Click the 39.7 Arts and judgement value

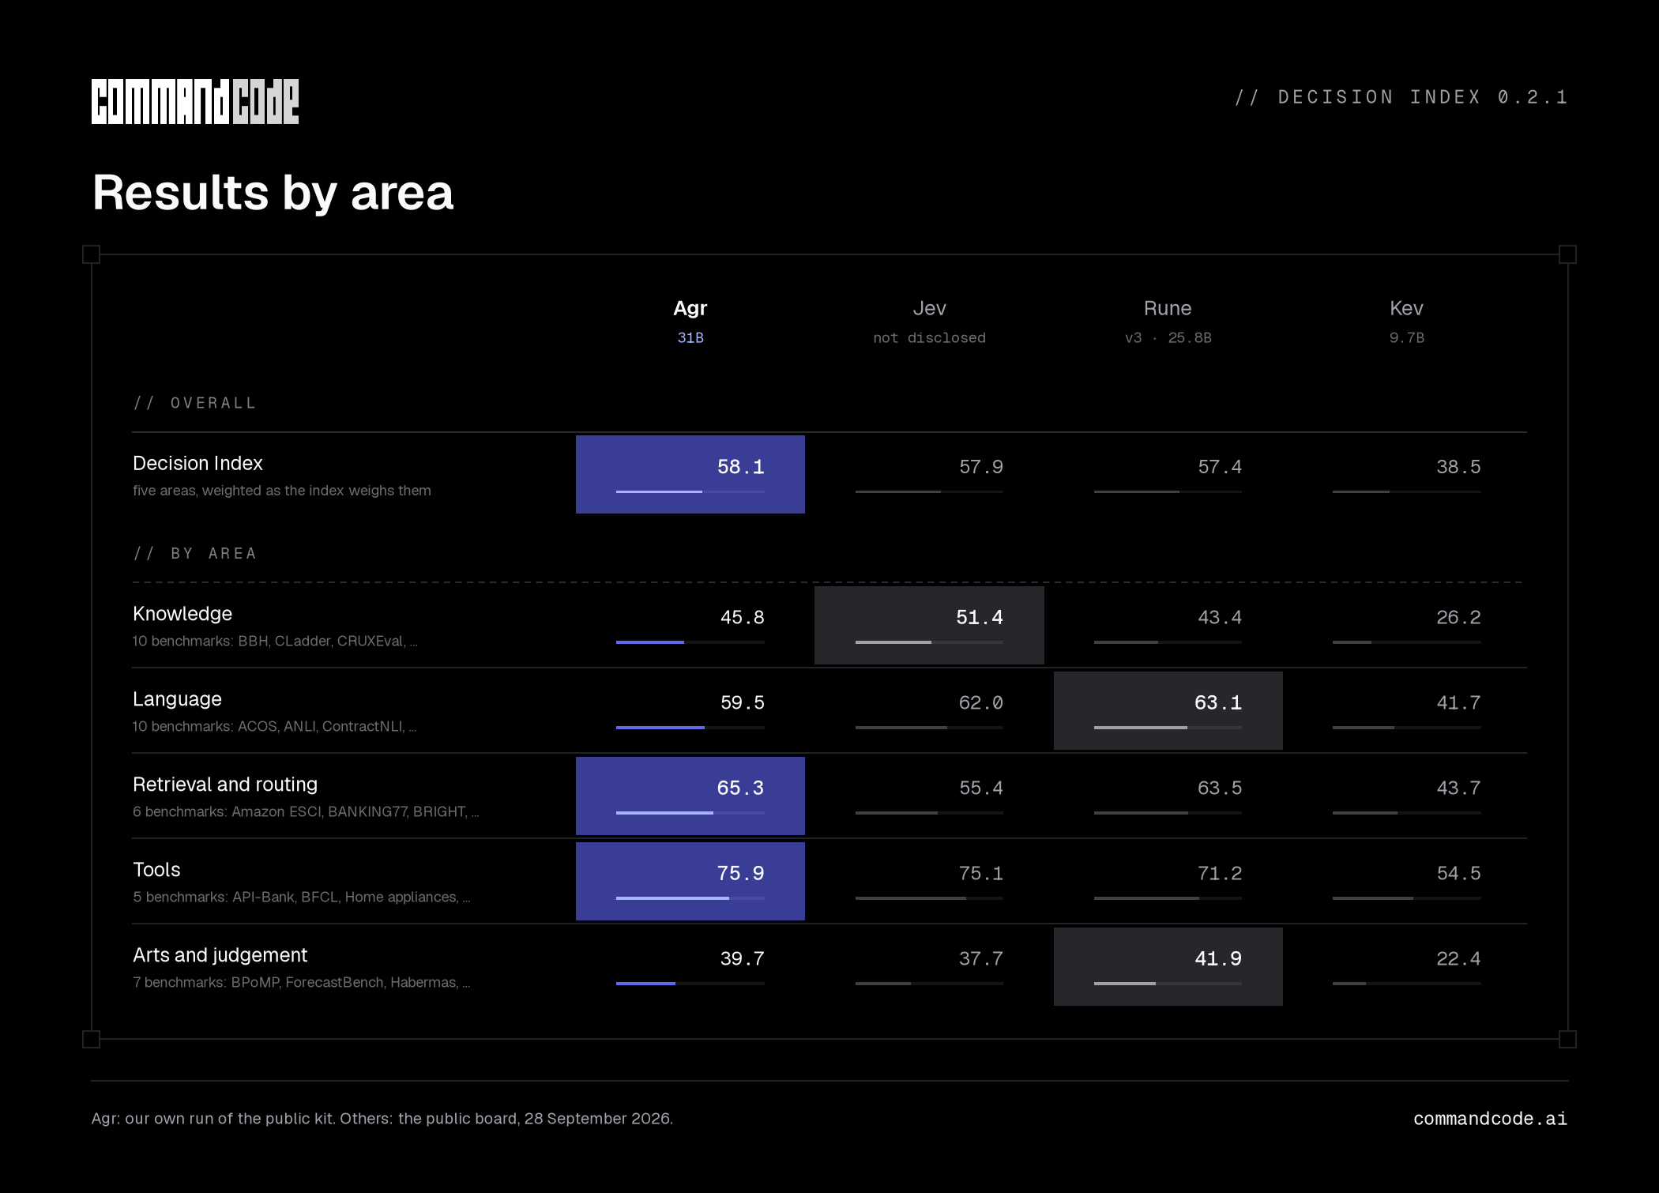742,958
